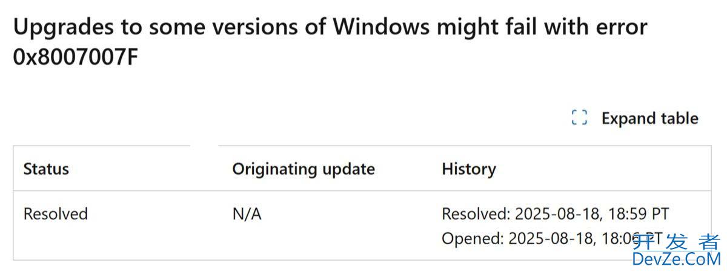
Task: Click the History column header
Action: [x=468, y=169]
